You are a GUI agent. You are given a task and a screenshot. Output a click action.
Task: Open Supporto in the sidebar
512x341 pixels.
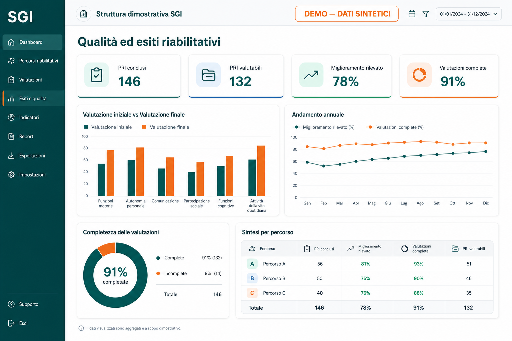32,304
